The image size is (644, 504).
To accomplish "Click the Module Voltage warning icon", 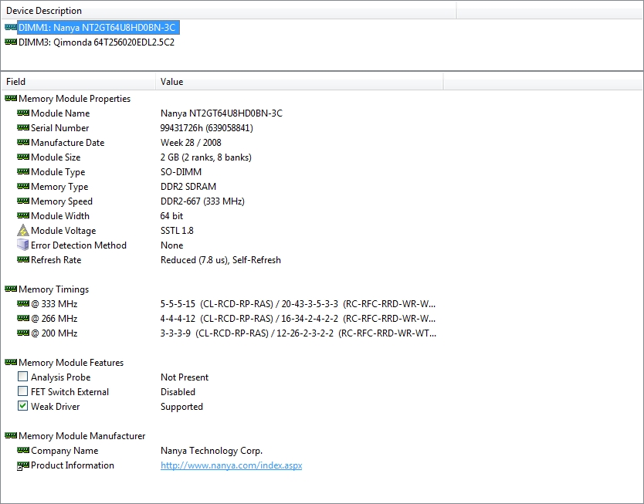I will pos(22,231).
